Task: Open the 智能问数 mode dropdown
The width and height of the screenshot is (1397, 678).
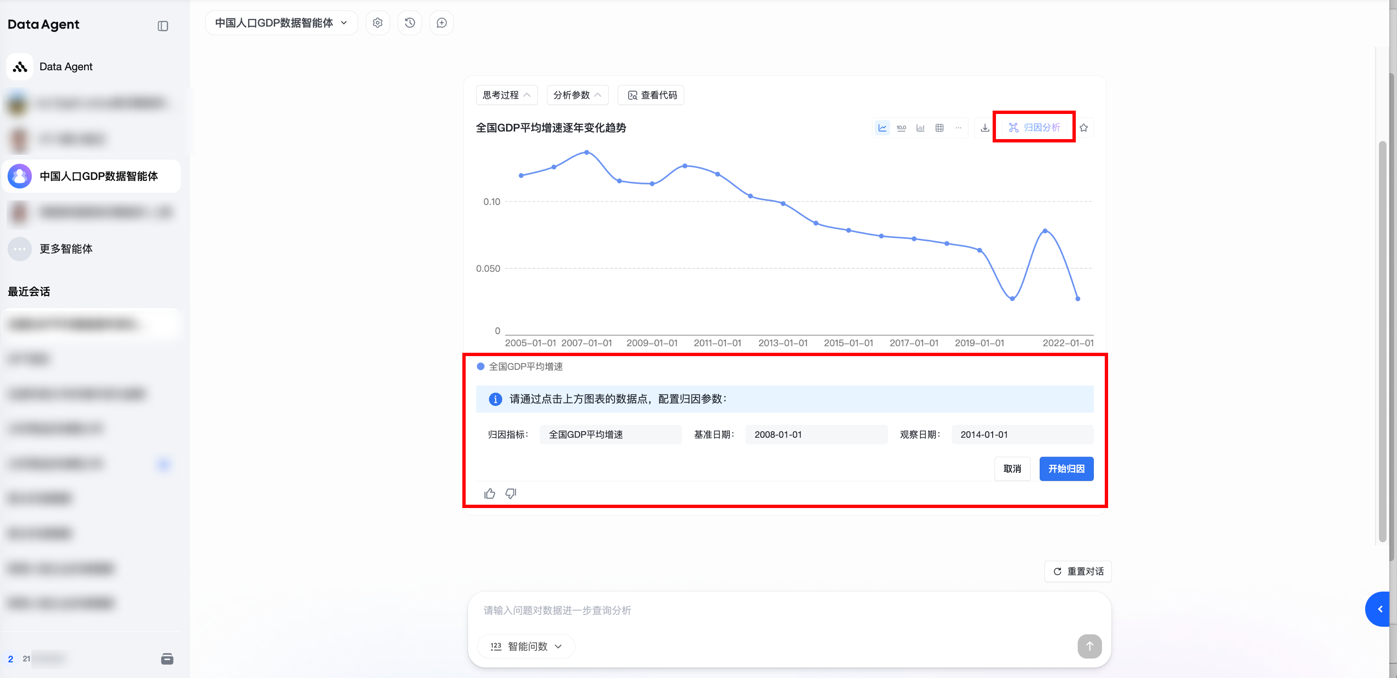Action: pos(526,646)
